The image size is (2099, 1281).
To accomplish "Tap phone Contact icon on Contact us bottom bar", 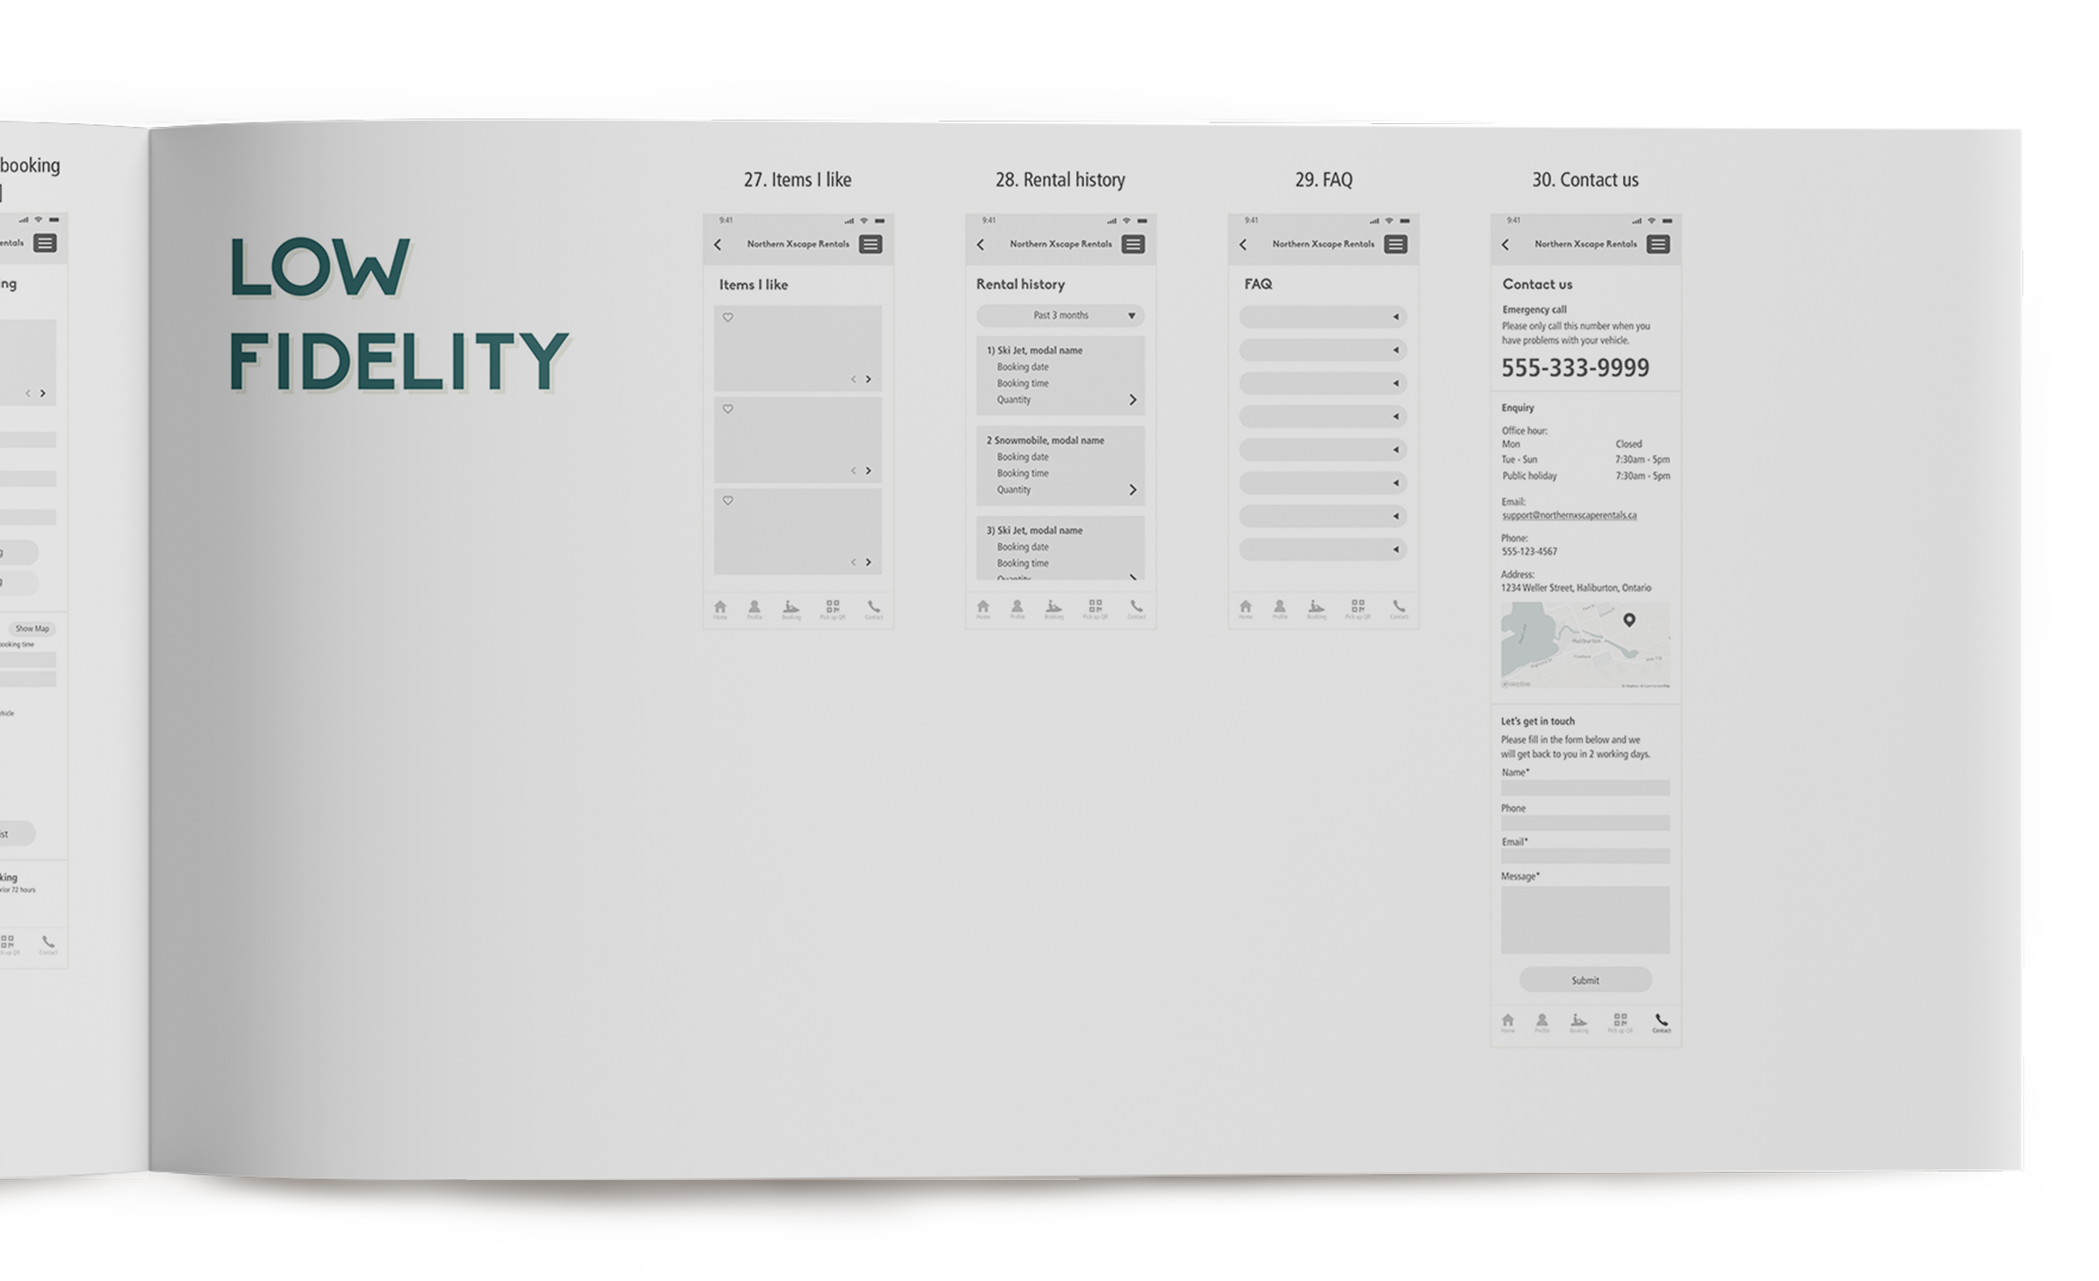I will [x=1662, y=1022].
